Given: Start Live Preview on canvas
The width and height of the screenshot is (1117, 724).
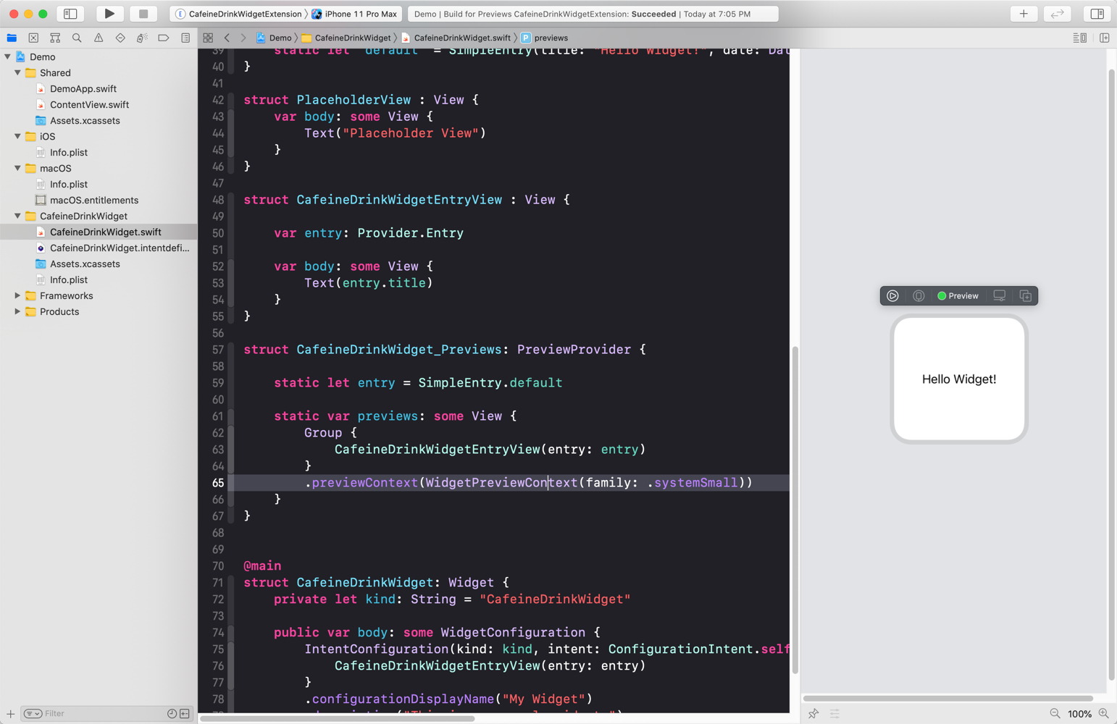Looking at the screenshot, I should (892, 295).
